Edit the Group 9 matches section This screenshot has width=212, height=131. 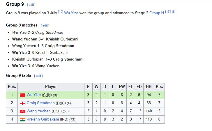[x=45, y=25]
